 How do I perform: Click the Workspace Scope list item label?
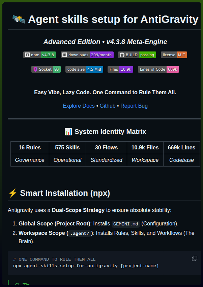(56, 233)
